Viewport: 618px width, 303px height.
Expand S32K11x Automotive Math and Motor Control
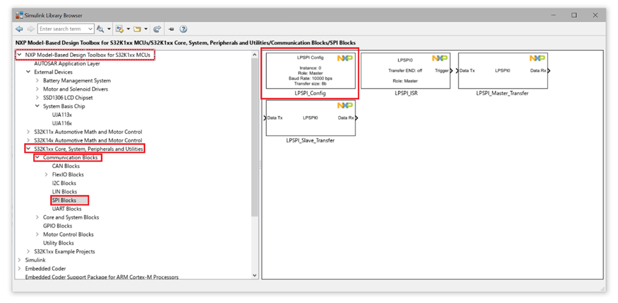point(28,132)
